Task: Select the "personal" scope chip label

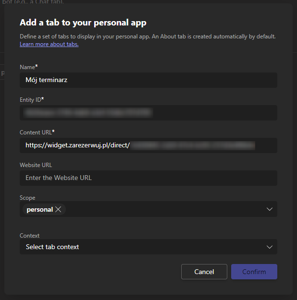Action: click(39, 209)
